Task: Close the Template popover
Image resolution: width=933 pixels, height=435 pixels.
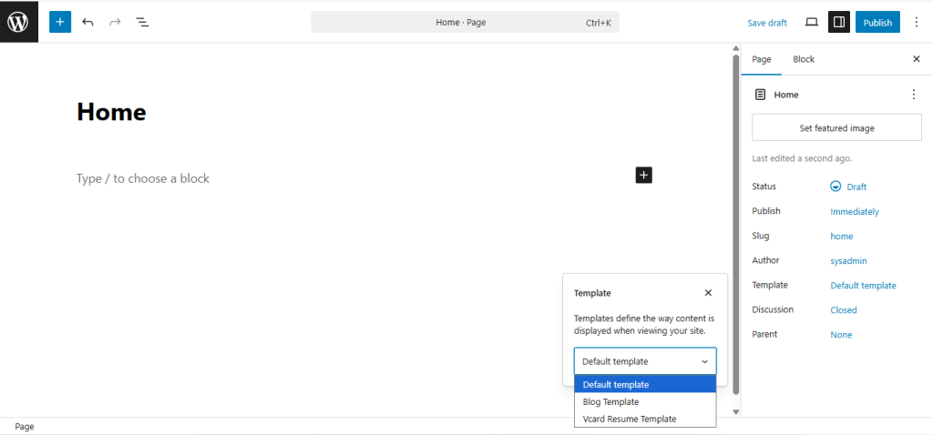Action: pyautogui.click(x=708, y=293)
